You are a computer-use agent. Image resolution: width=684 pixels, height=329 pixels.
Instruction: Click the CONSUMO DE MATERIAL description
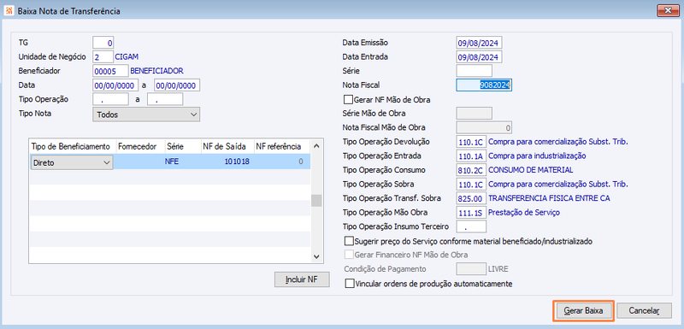[x=531, y=169]
